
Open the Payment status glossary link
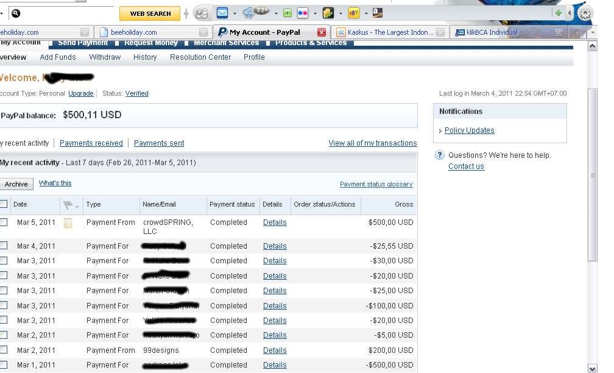pos(376,184)
